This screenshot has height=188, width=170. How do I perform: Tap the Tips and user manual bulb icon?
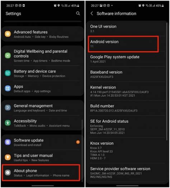8,157
